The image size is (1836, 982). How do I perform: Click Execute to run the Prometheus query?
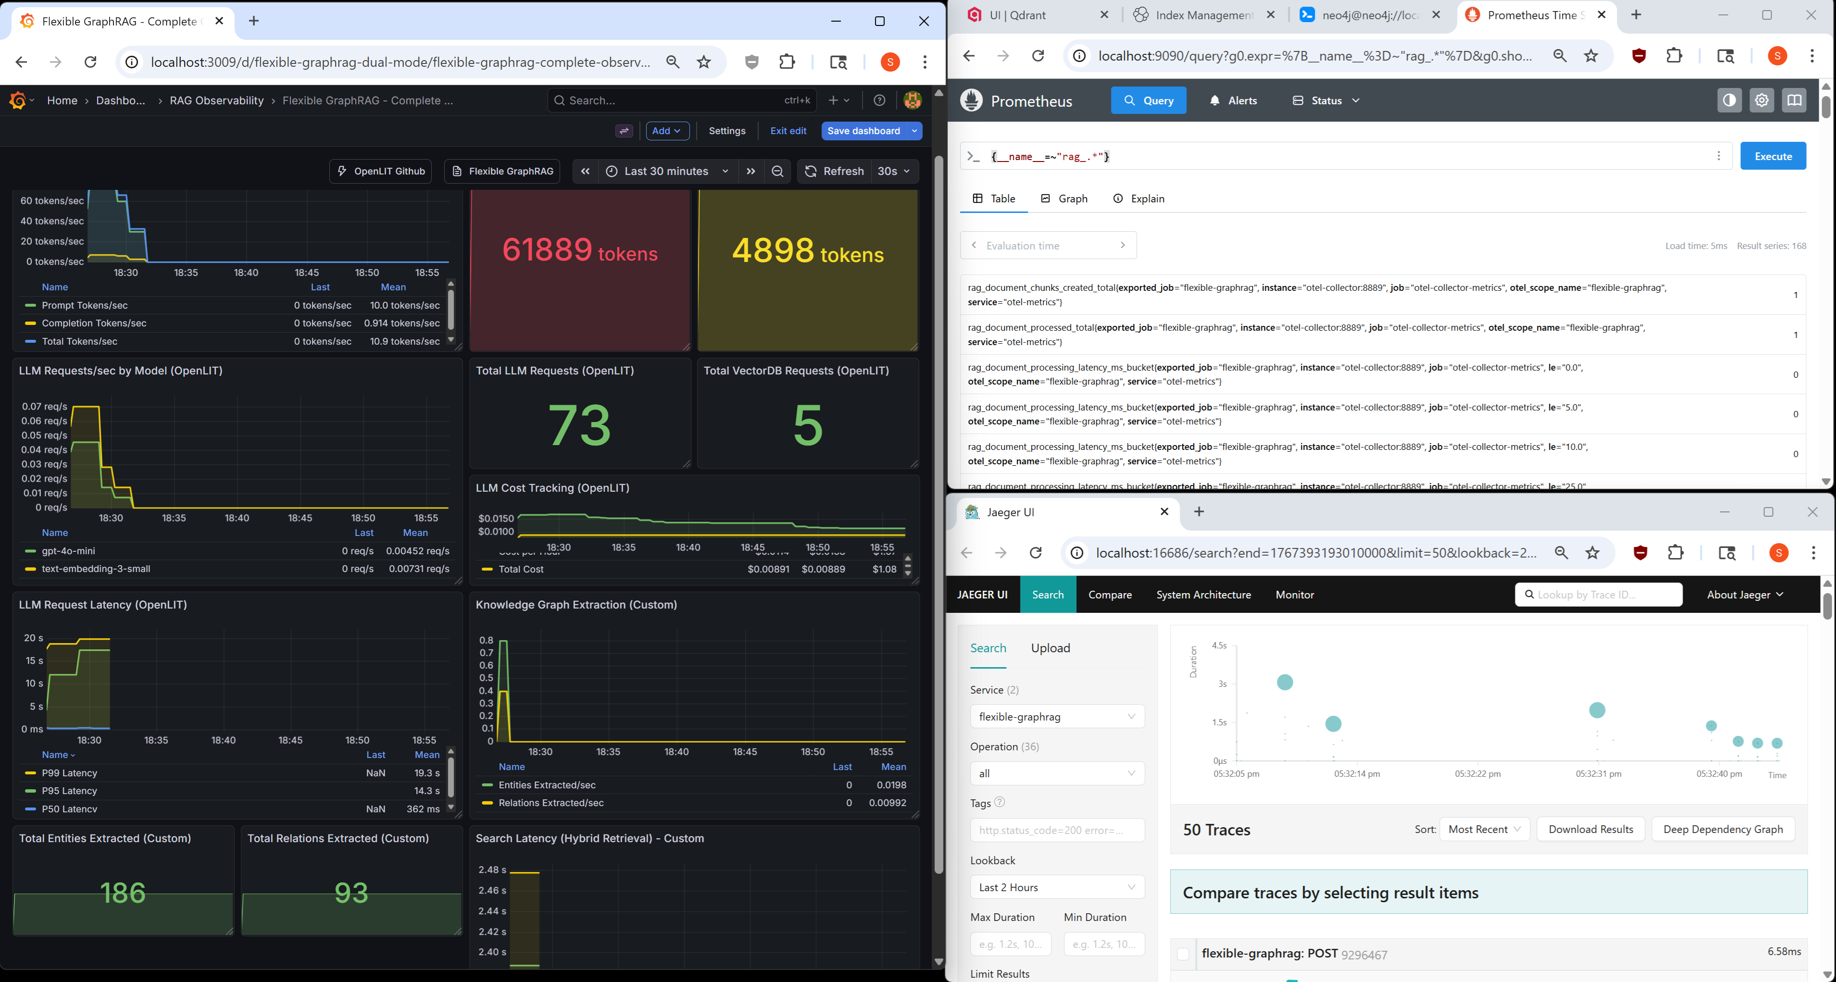[1774, 155]
